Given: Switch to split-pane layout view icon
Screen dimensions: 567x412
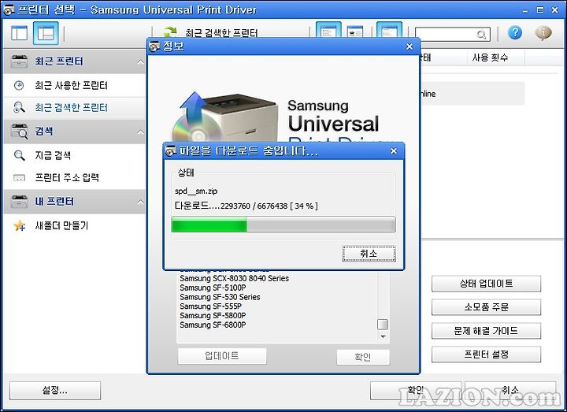Looking at the screenshot, I should click(46, 33).
